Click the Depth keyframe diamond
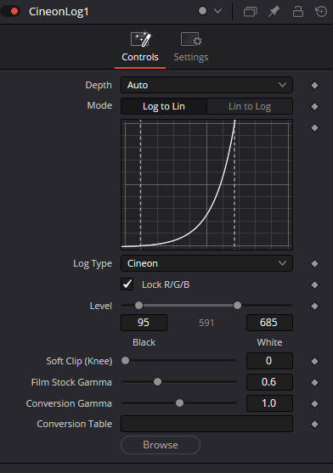The width and height of the screenshot is (333, 473). click(314, 86)
